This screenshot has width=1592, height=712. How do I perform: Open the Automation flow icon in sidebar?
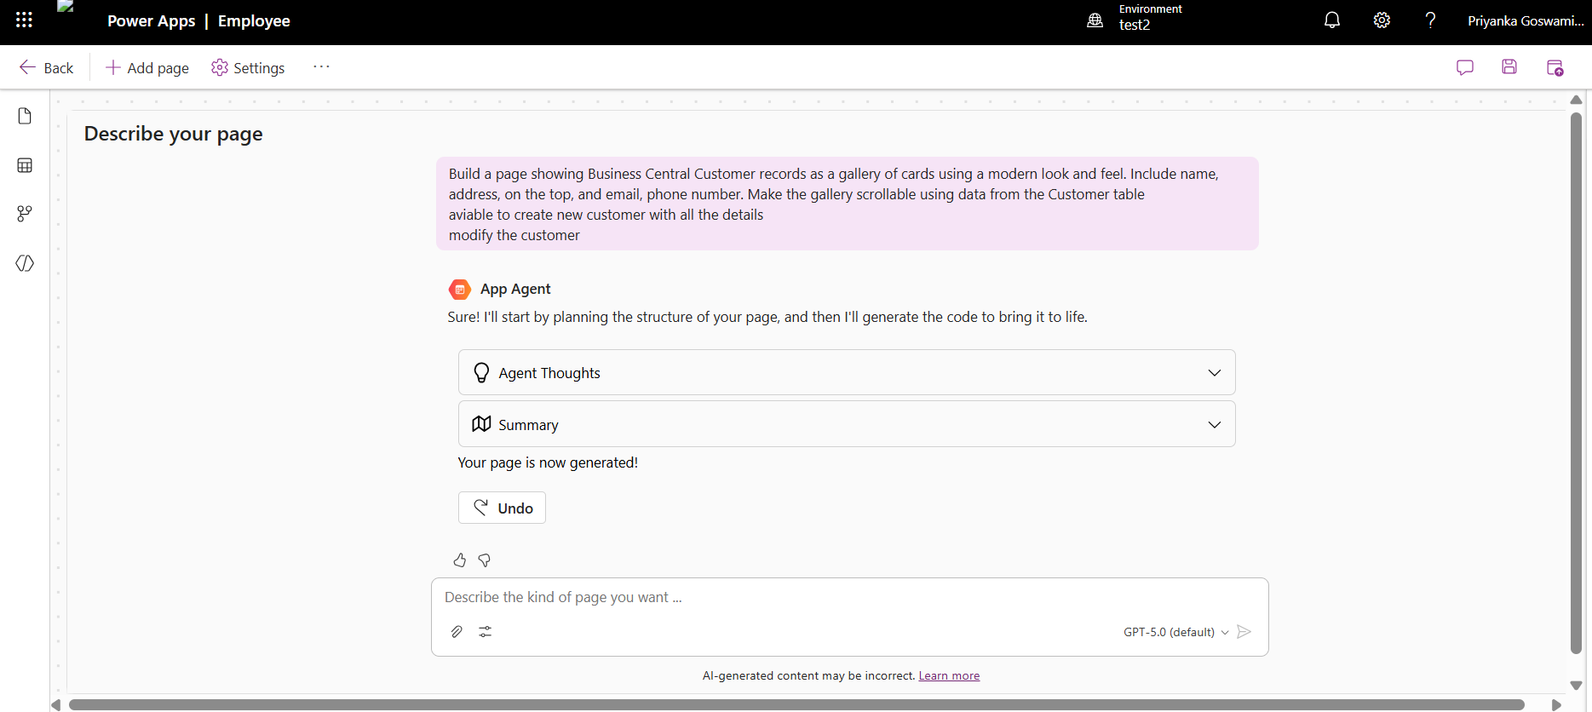pyautogui.click(x=25, y=214)
